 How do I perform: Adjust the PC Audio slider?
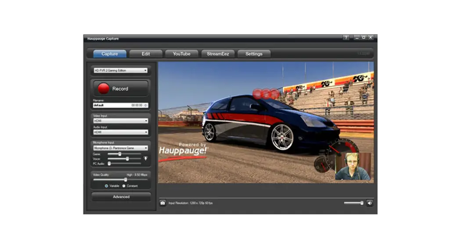pyautogui.click(x=124, y=164)
